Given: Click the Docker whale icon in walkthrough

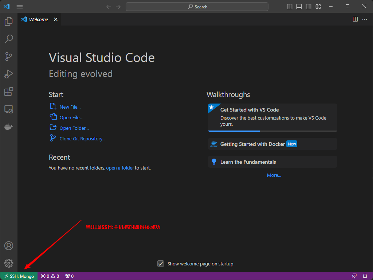Looking at the screenshot, I should 214,144.
